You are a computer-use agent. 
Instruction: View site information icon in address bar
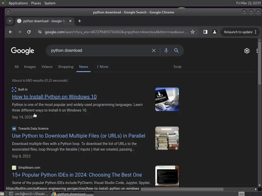[x=40, y=32]
